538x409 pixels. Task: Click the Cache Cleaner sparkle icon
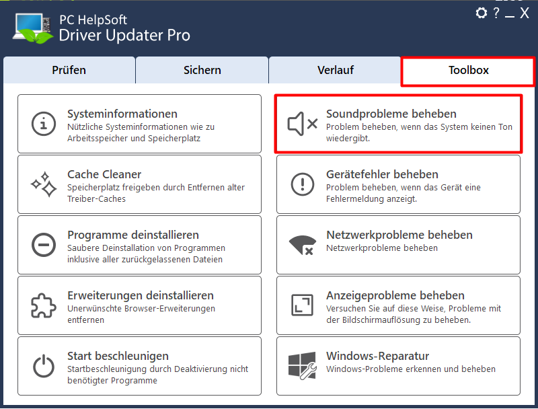44,184
